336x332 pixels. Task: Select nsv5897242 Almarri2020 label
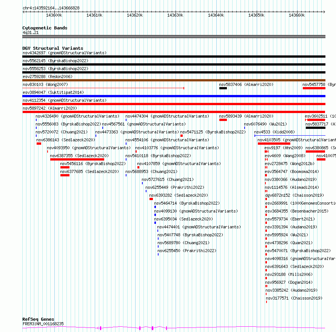pyautogui.click(x=50, y=108)
